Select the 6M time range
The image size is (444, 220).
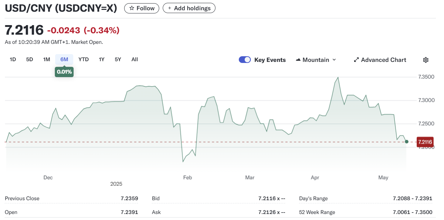point(64,59)
